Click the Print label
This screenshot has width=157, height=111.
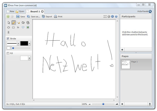pyautogui.click(x=60, y=17)
